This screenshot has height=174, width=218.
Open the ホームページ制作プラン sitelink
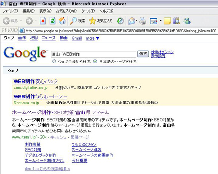tap(45, 161)
